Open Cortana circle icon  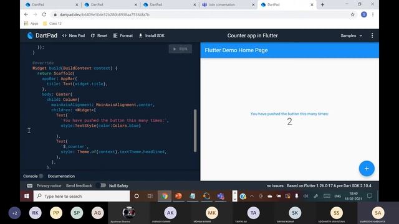pyautogui.click(x=137, y=196)
